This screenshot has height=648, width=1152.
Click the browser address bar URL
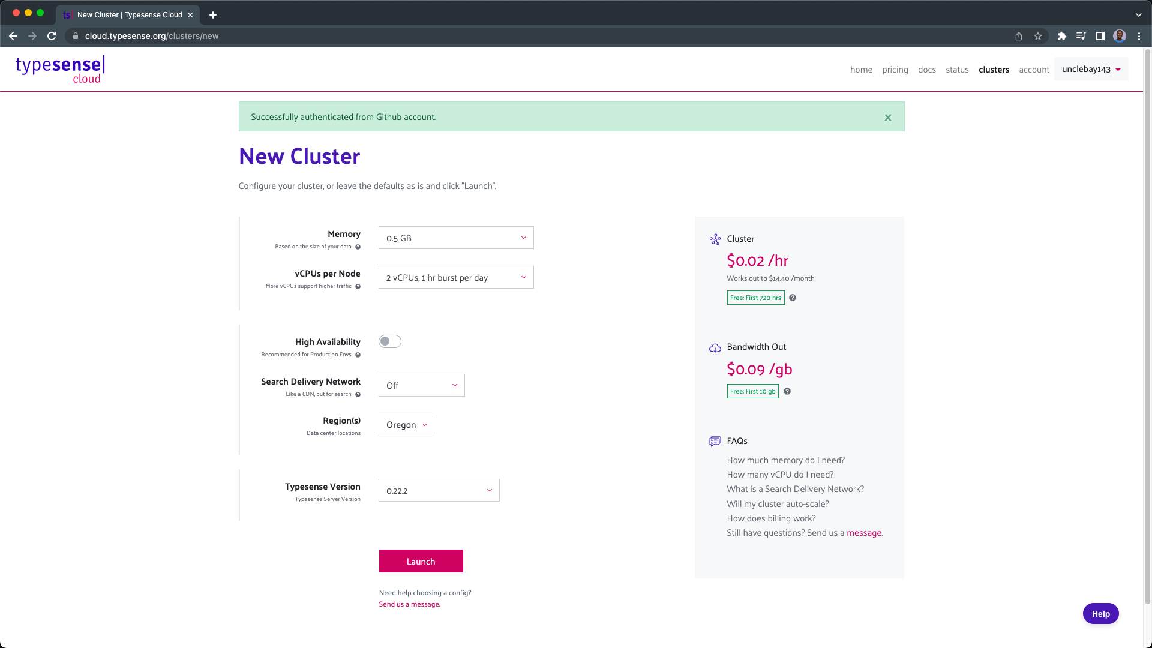(x=152, y=36)
